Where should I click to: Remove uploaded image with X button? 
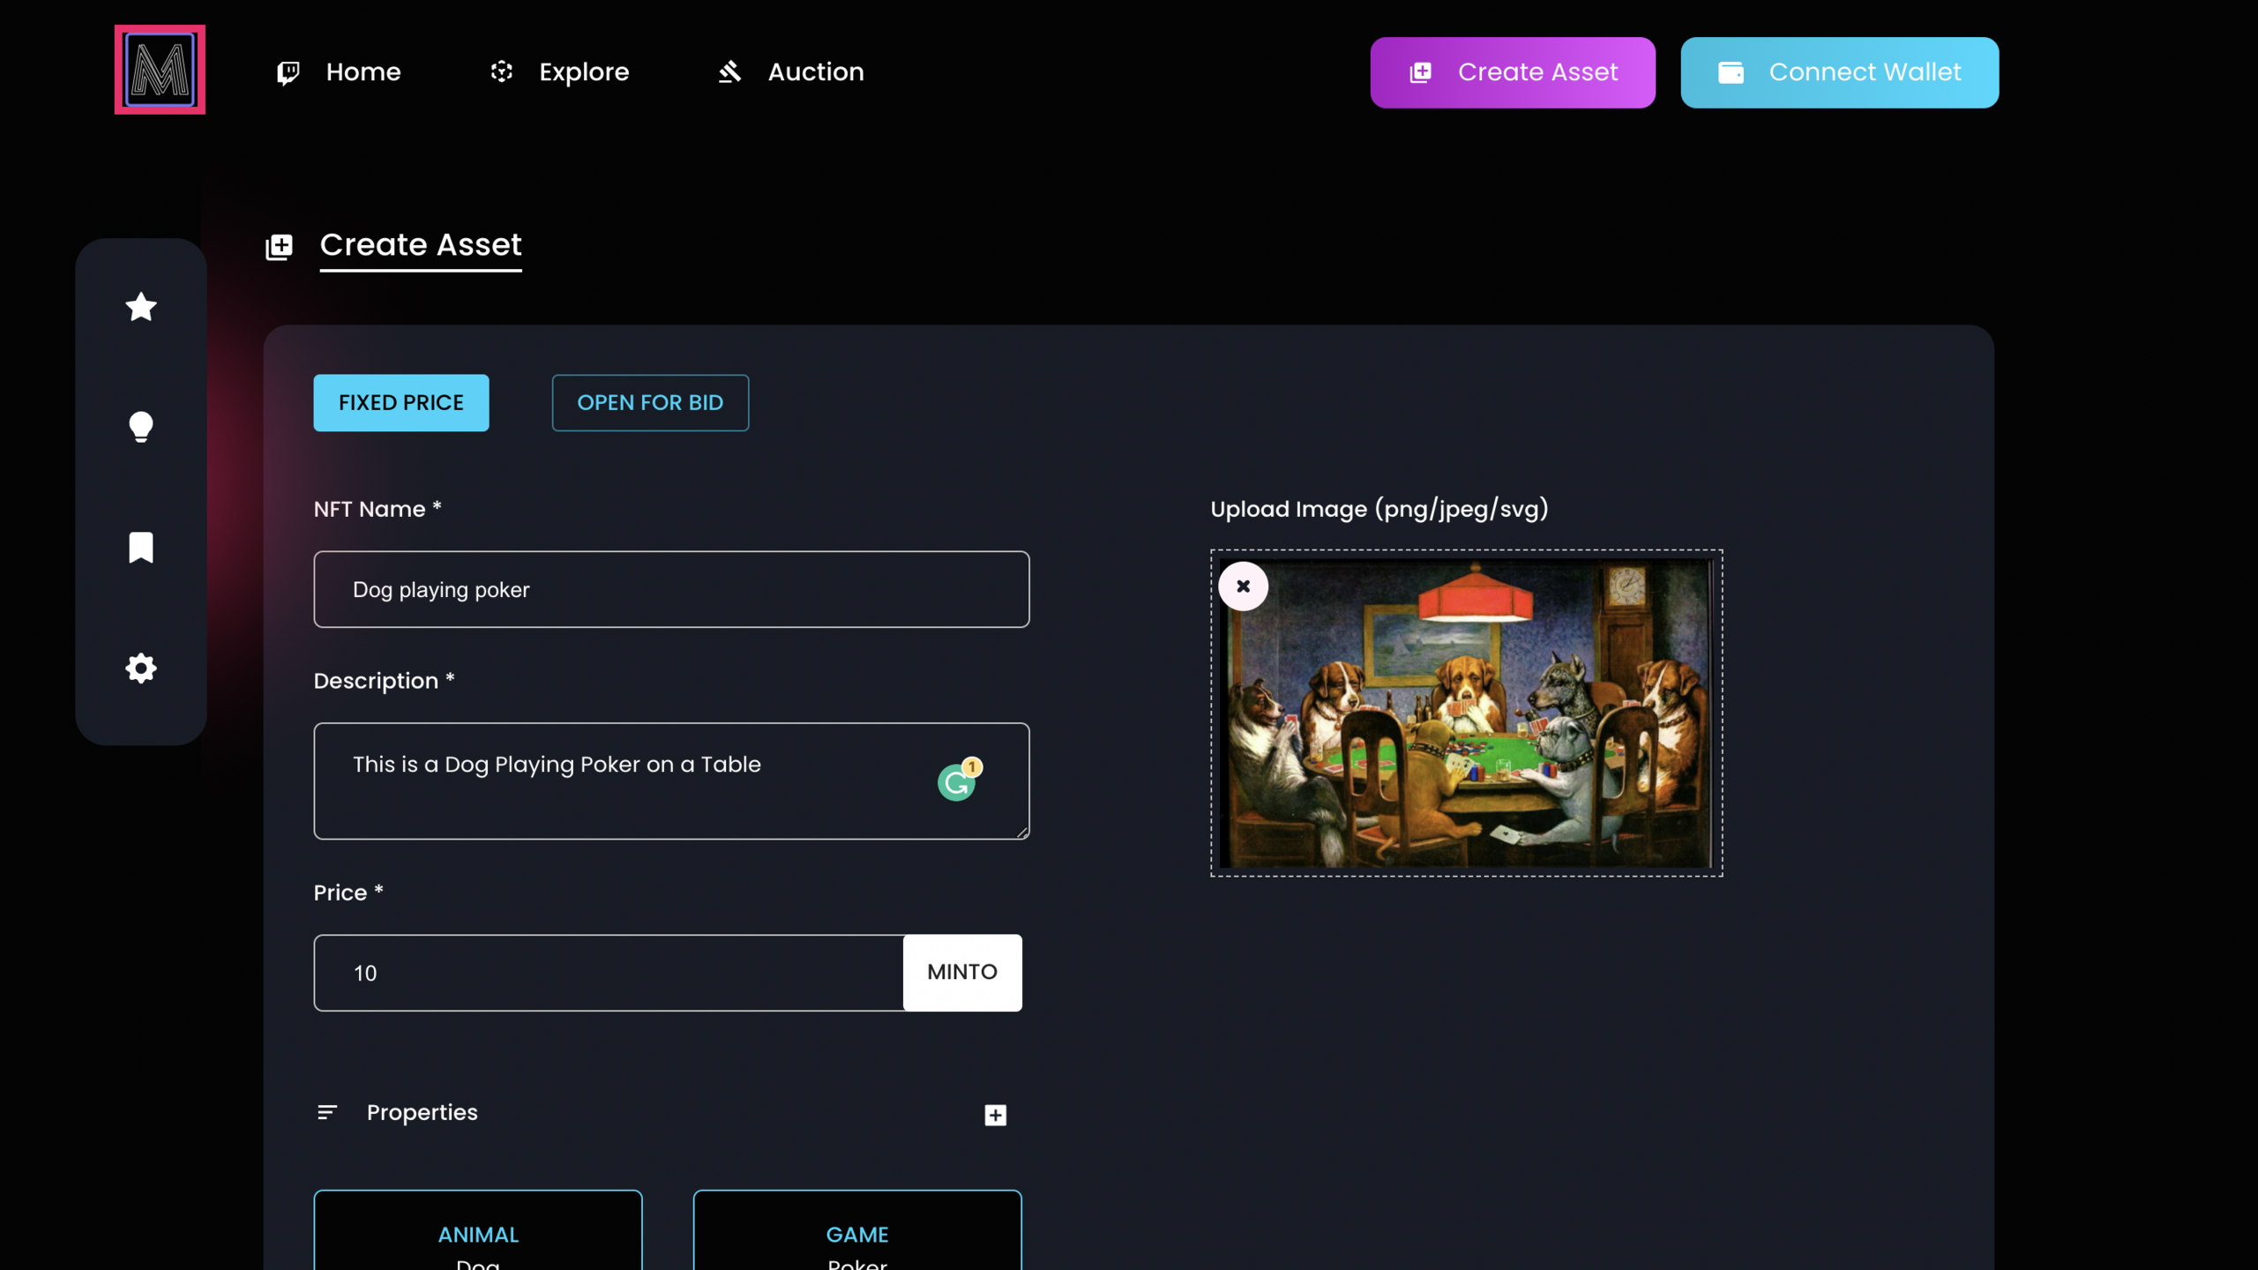point(1243,586)
